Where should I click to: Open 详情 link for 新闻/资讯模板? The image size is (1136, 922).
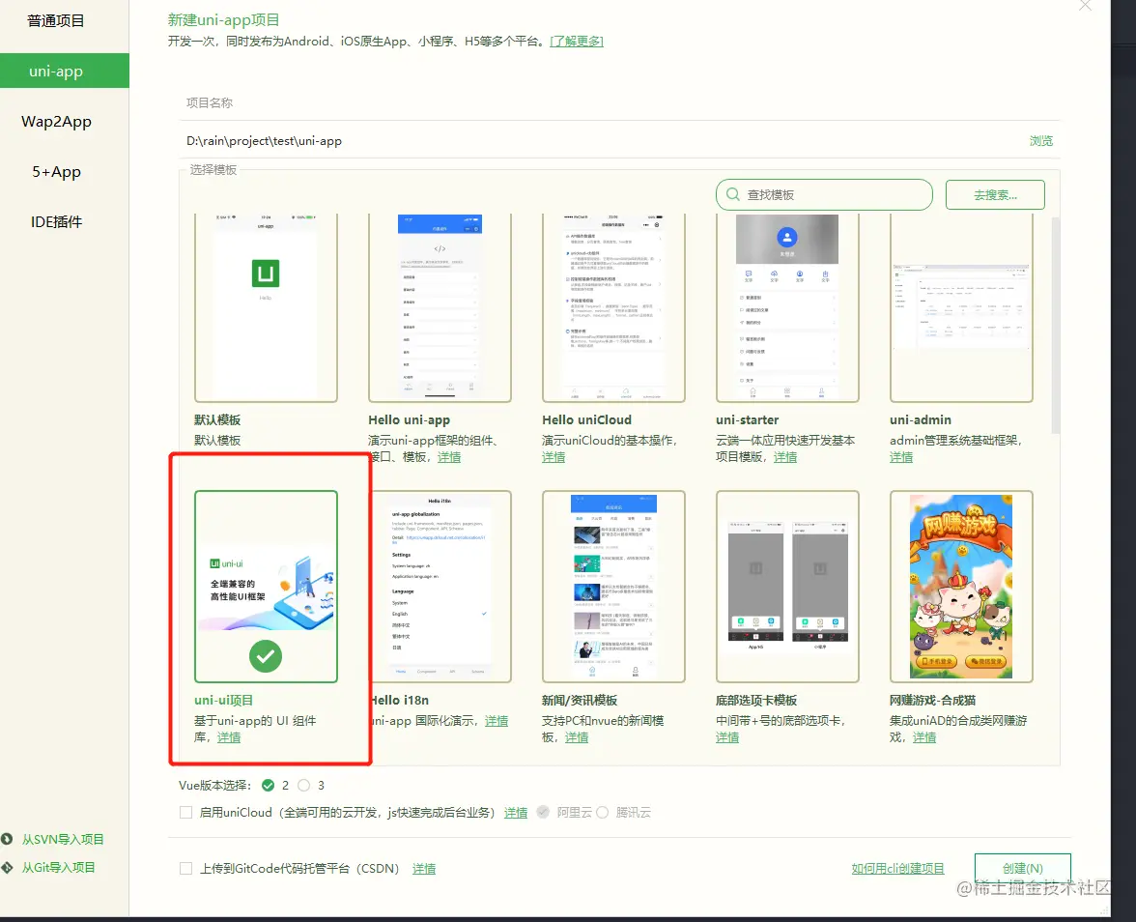577,737
